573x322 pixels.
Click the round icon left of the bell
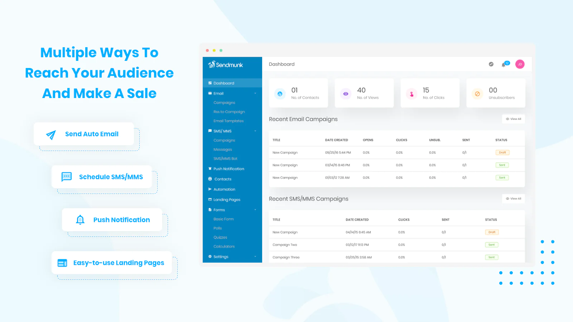pyautogui.click(x=491, y=64)
